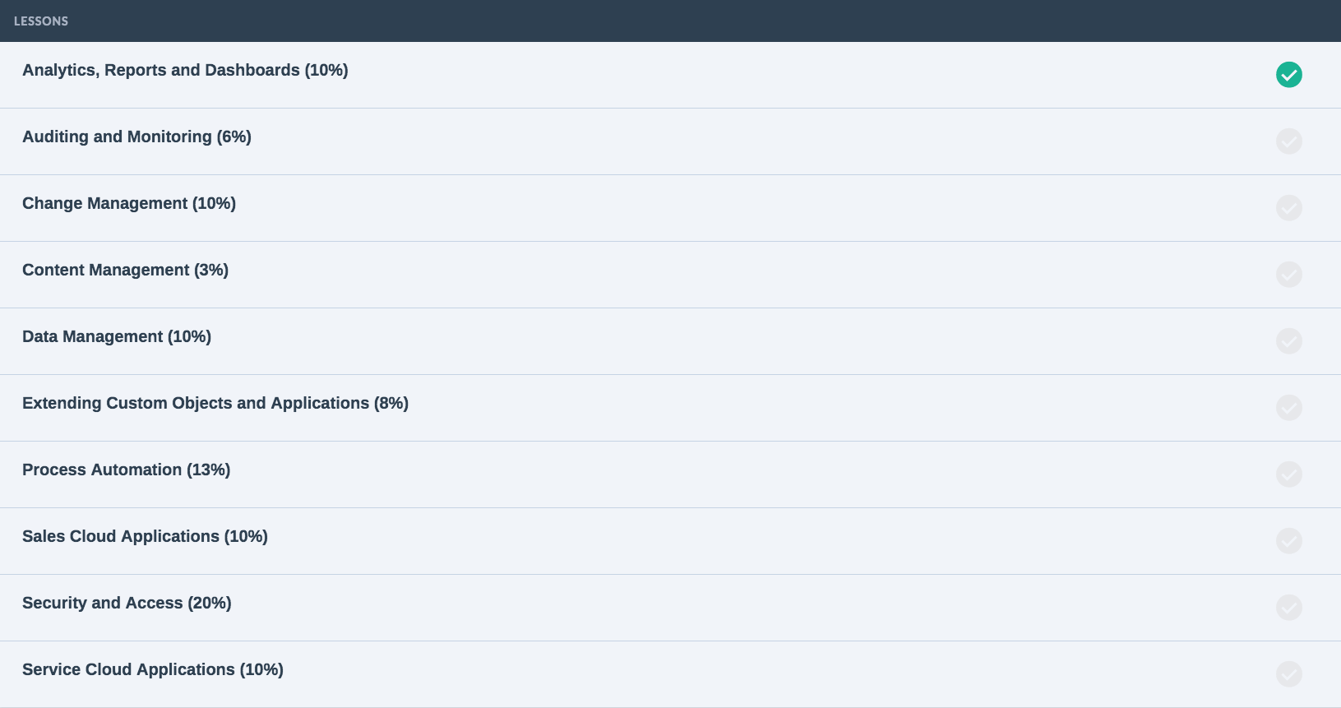
Task: Click the grey checkmark icon for Process Automation
Action: click(x=1288, y=474)
